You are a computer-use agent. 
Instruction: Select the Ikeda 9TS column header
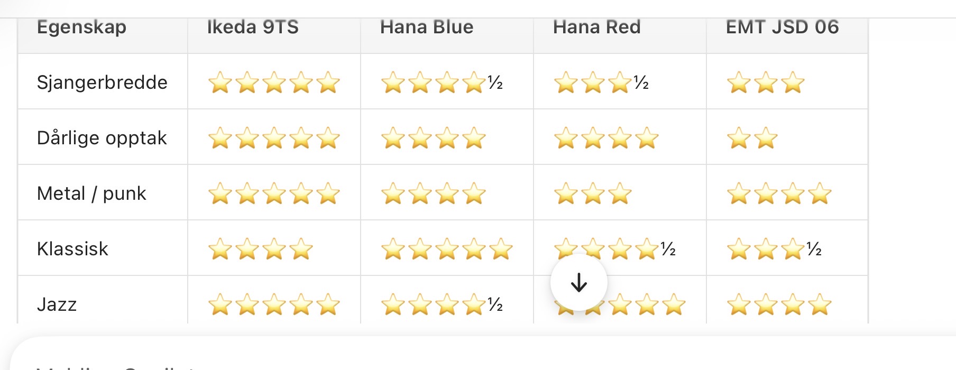click(x=253, y=27)
